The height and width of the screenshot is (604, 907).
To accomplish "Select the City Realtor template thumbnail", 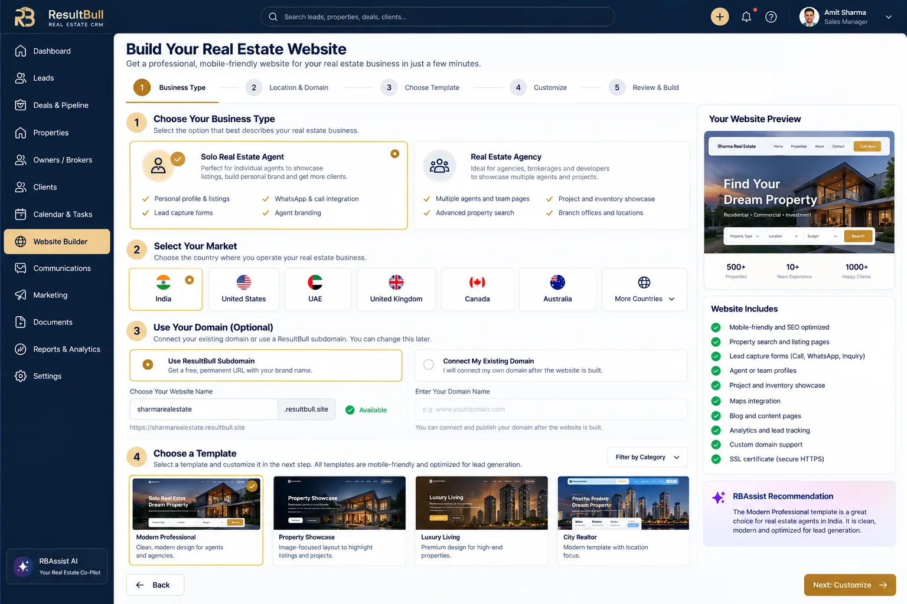I will tap(623, 503).
